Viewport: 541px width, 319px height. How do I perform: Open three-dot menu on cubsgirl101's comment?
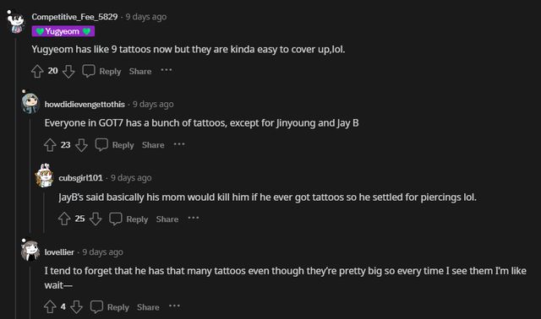pyautogui.click(x=194, y=218)
